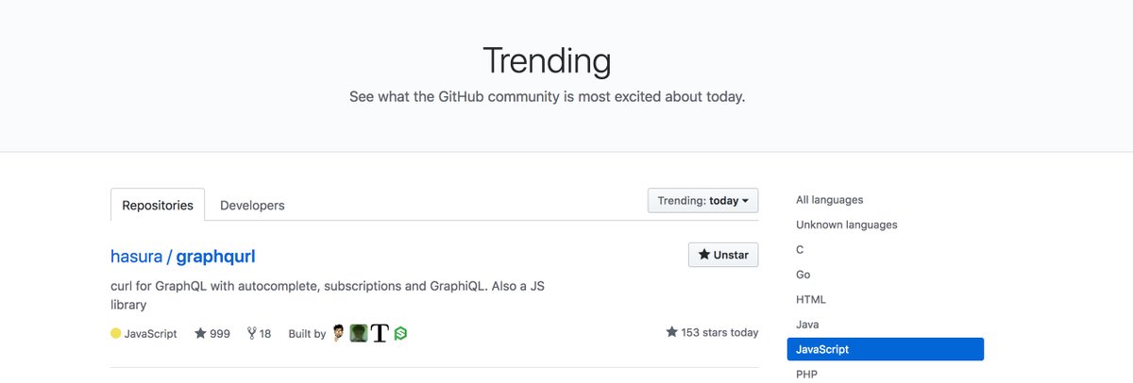
Task: Click the T letter contributor avatar
Action: click(380, 333)
